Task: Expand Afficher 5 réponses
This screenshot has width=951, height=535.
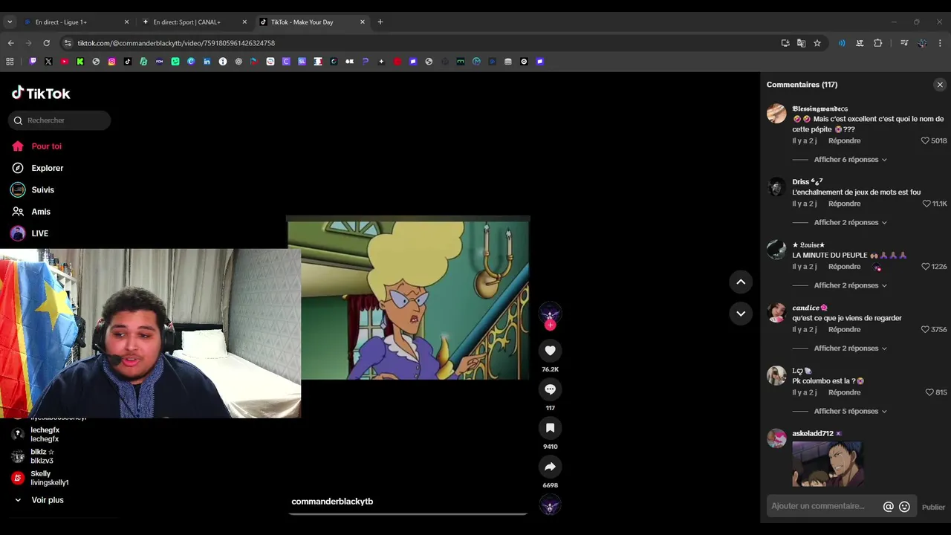Action: coord(850,412)
